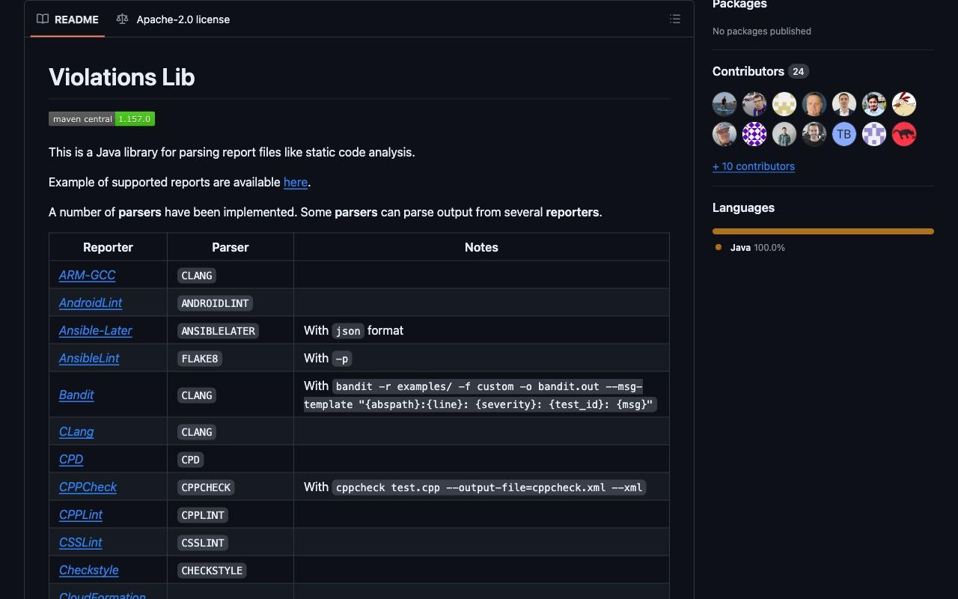
Task: Open the avatar of man in dark suit
Action: [x=844, y=104]
